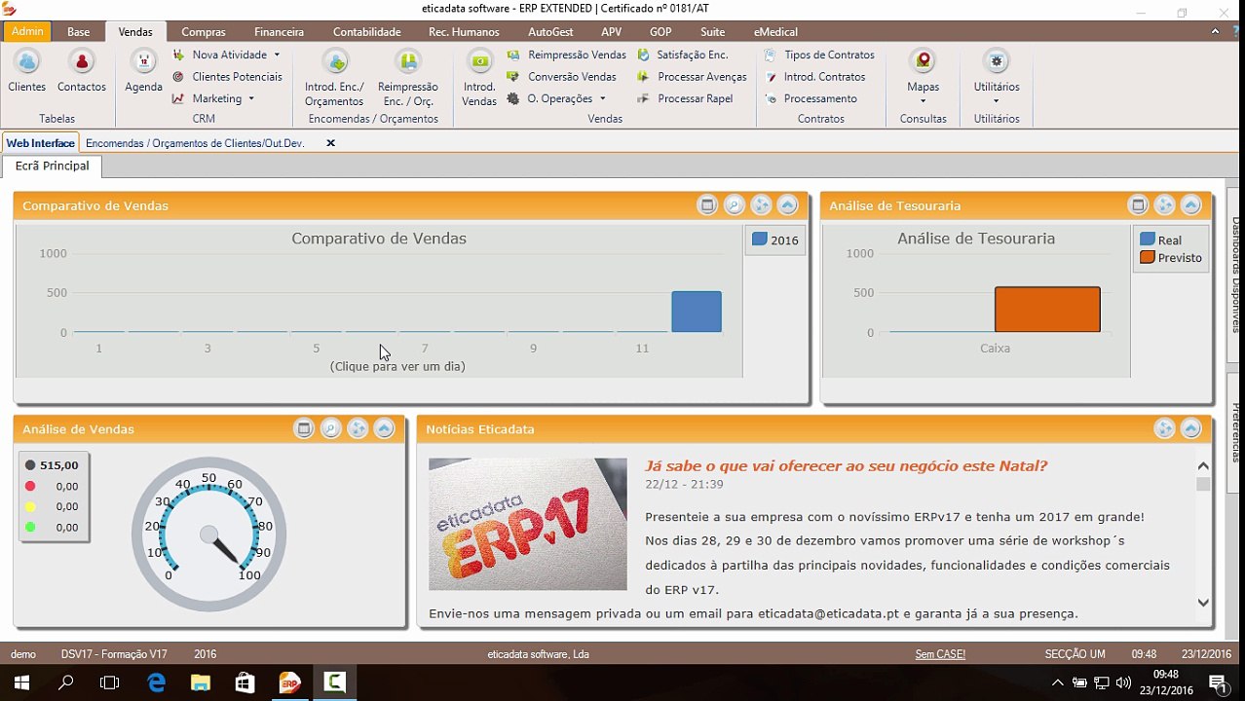Viewport: 1245px width, 701px height.
Task: Open Satisfação Enc.
Action: coord(682,55)
